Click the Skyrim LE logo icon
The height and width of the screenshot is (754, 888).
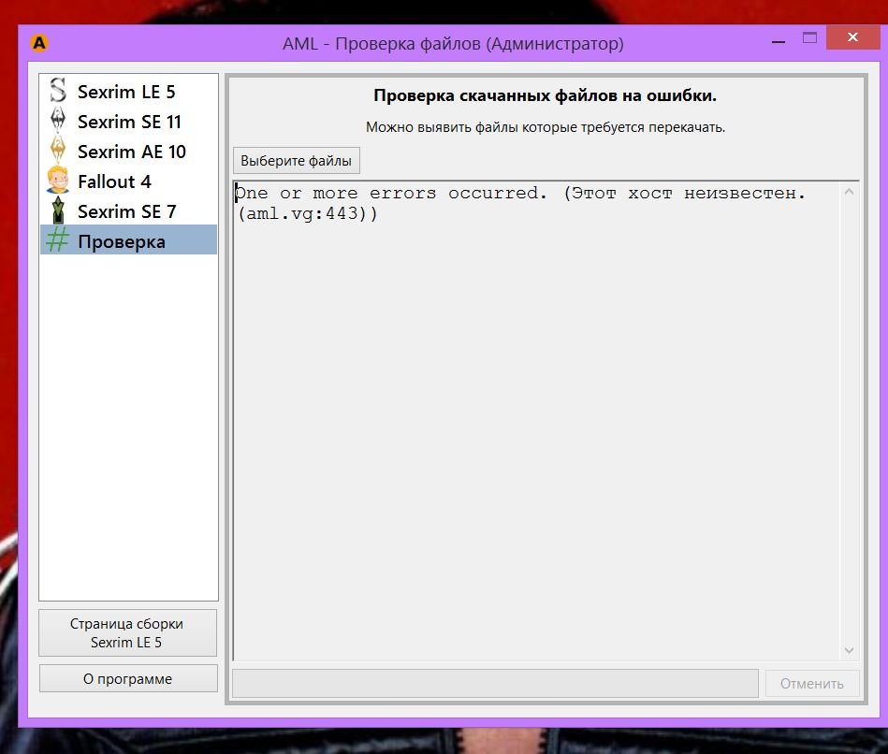[58, 92]
